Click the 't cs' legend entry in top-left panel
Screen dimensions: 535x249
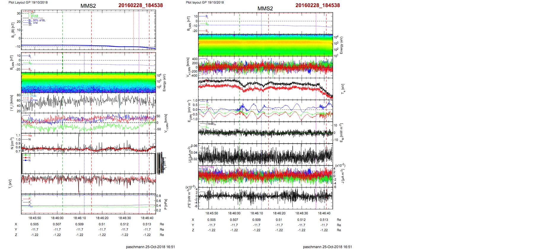pyautogui.click(x=31, y=12)
